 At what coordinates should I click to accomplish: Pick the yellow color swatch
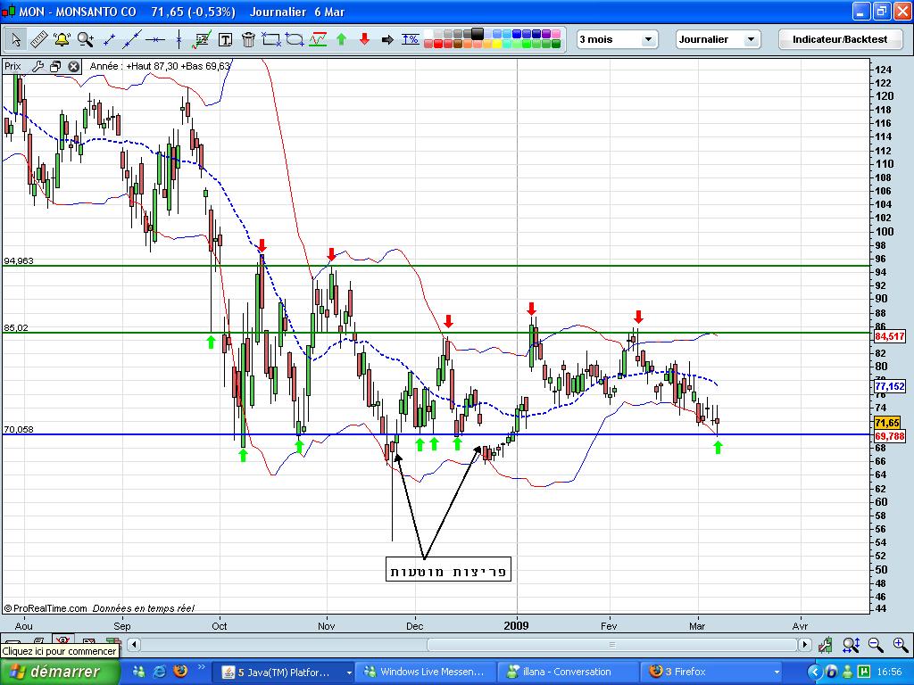497,44
